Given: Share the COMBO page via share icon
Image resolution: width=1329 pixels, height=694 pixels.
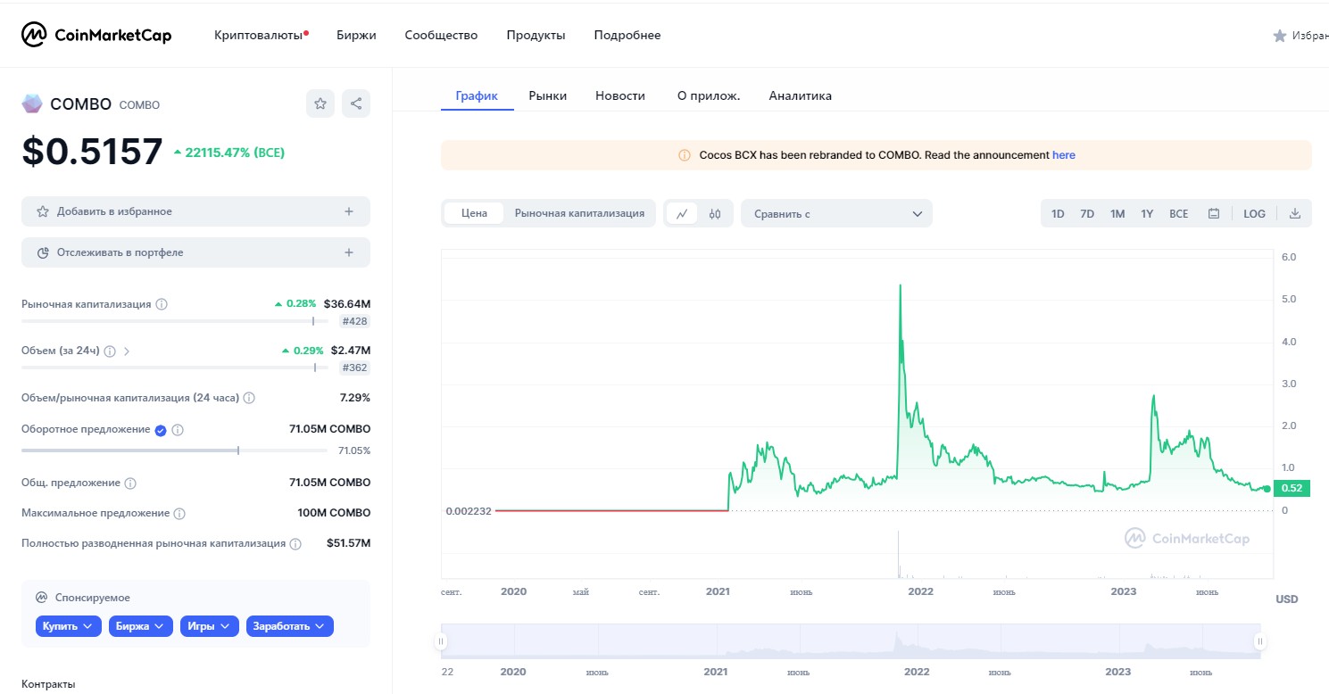Looking at the screenshot, I should coord(356,103).
